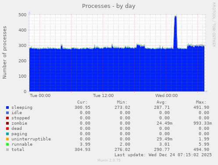This screenshot has width=218, height=165.
Task: Click the 'uninterruptible' legend label
Action: click(31, 139)
